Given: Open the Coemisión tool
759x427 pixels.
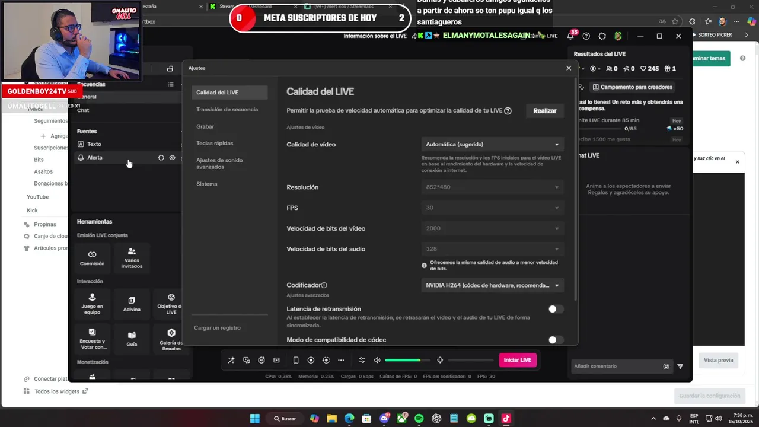Looking at the screenshot, I should tap(92, 257).
